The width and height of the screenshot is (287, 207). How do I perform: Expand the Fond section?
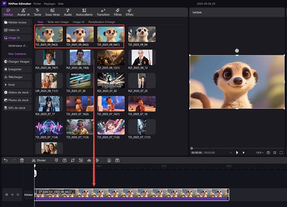(x=18, y=85)
